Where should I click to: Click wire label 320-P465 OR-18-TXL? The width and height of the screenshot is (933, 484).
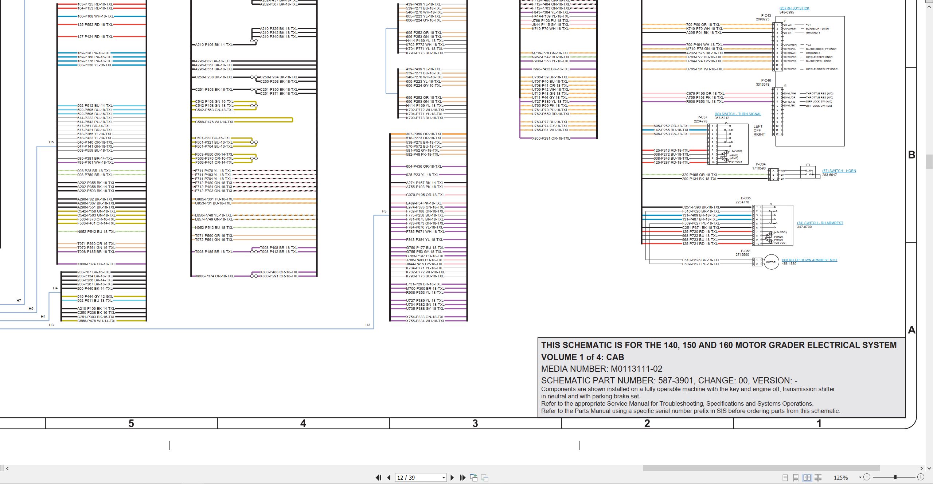click(700, 175)
